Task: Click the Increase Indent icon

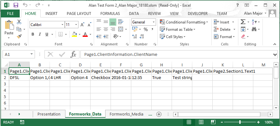Action: pos(106,36)
